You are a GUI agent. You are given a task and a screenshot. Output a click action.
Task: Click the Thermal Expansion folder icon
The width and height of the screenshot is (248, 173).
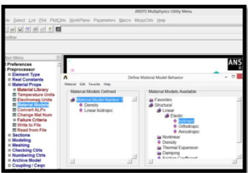(159, 148)
